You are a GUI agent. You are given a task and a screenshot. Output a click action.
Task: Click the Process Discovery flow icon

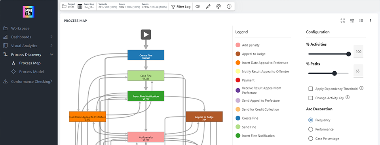click(5, 54)
